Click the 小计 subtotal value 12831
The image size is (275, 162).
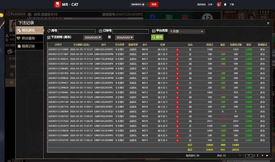click(x=210, y=145)
